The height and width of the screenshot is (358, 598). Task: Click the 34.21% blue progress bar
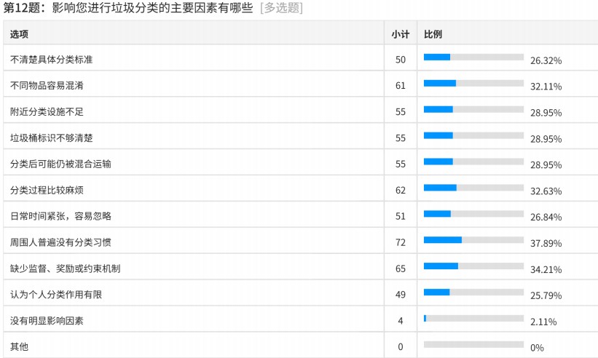[x=441, y=266]
